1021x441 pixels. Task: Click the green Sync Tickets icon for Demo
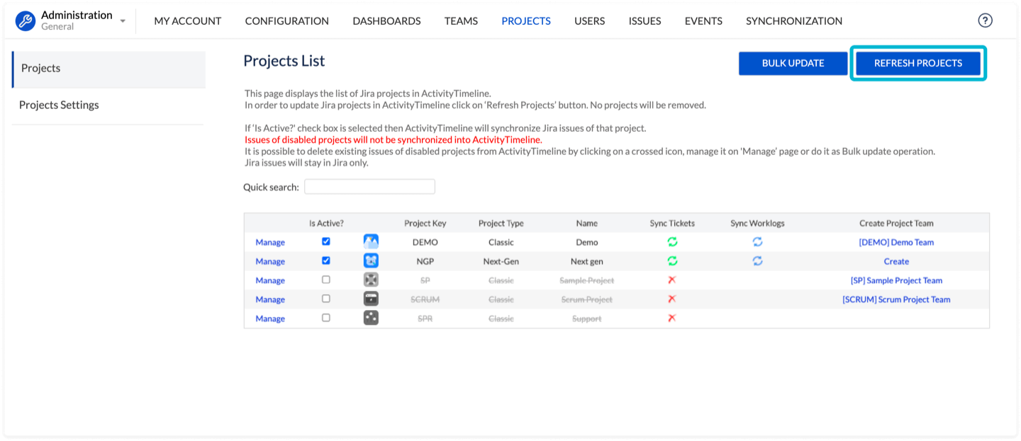tap(672, 242)
